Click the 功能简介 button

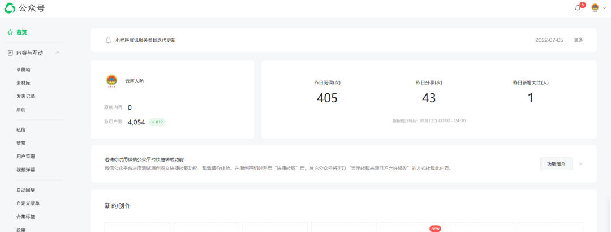tap(557, 164)
